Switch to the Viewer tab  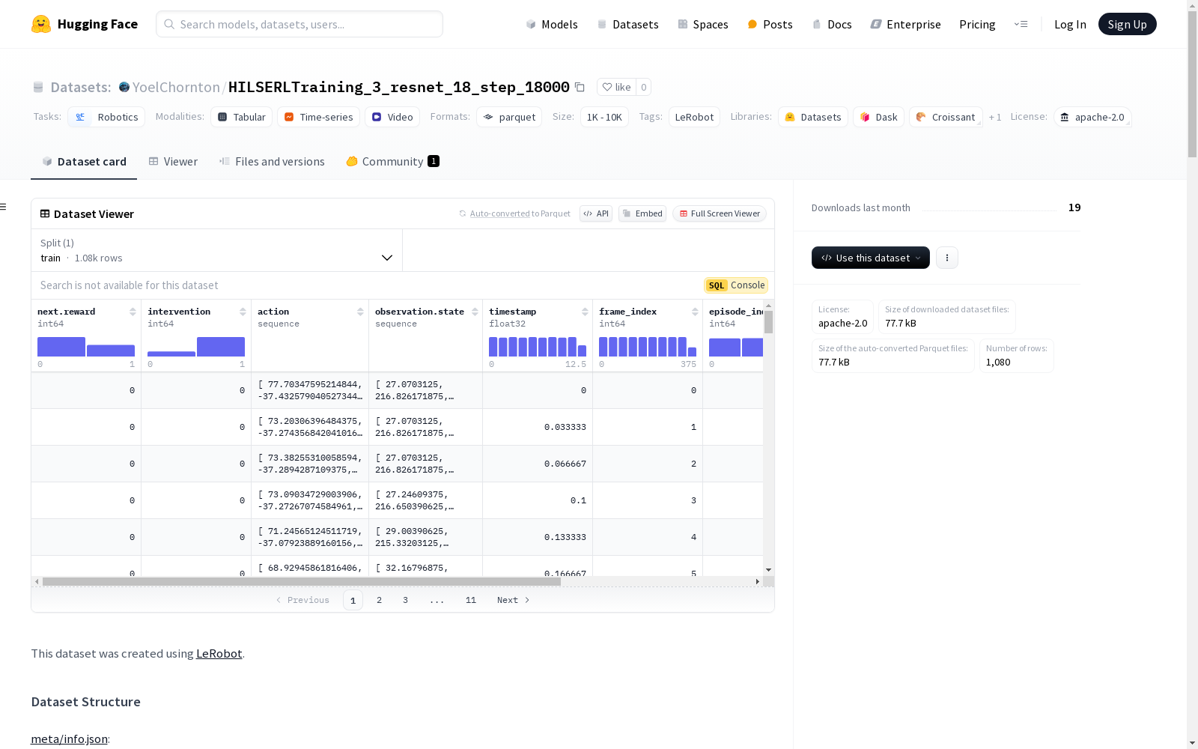(x=173, y=162)
